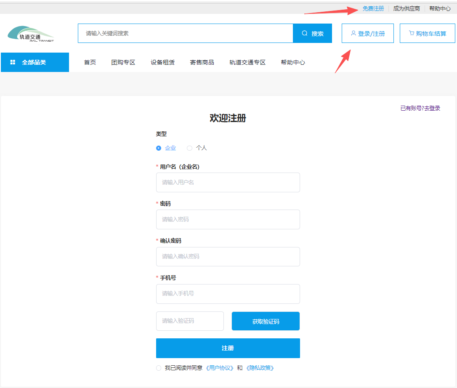Go to the 首页 menu item
The height and width of the screenshot is (388, 457).
90,62
